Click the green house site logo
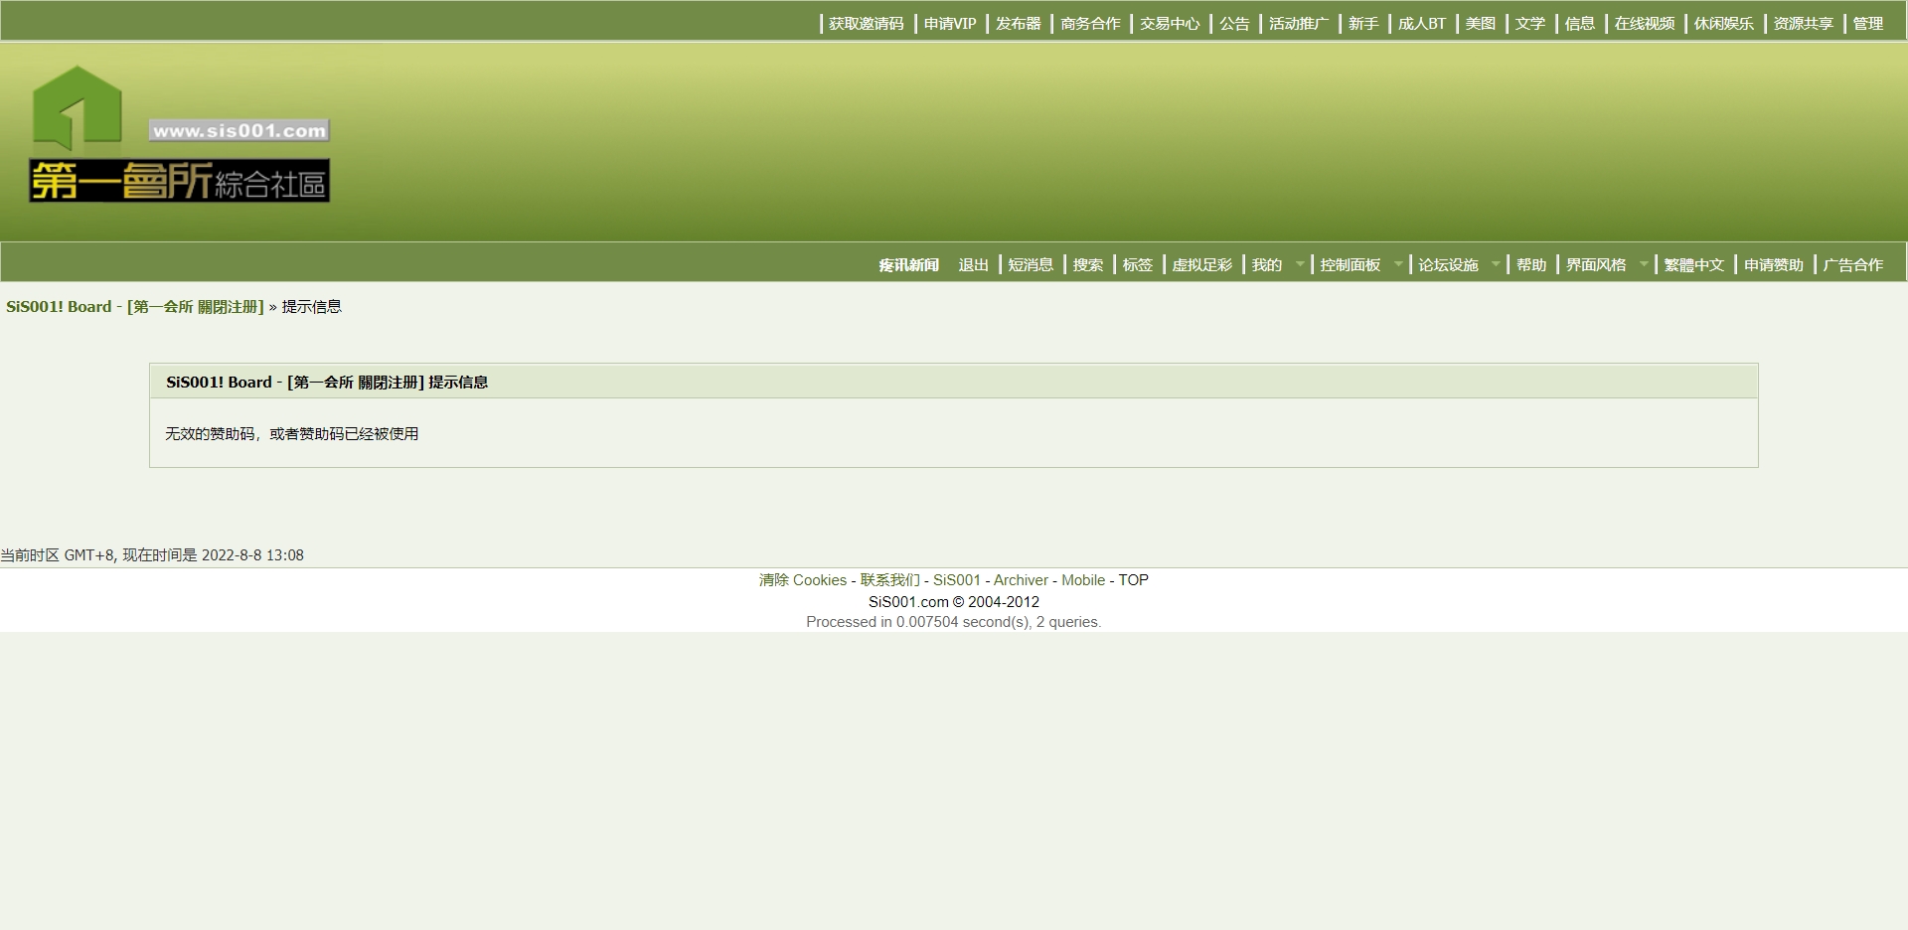Image resolution: width=1908 pixels, height=930 pixels. tap(78, 107)
